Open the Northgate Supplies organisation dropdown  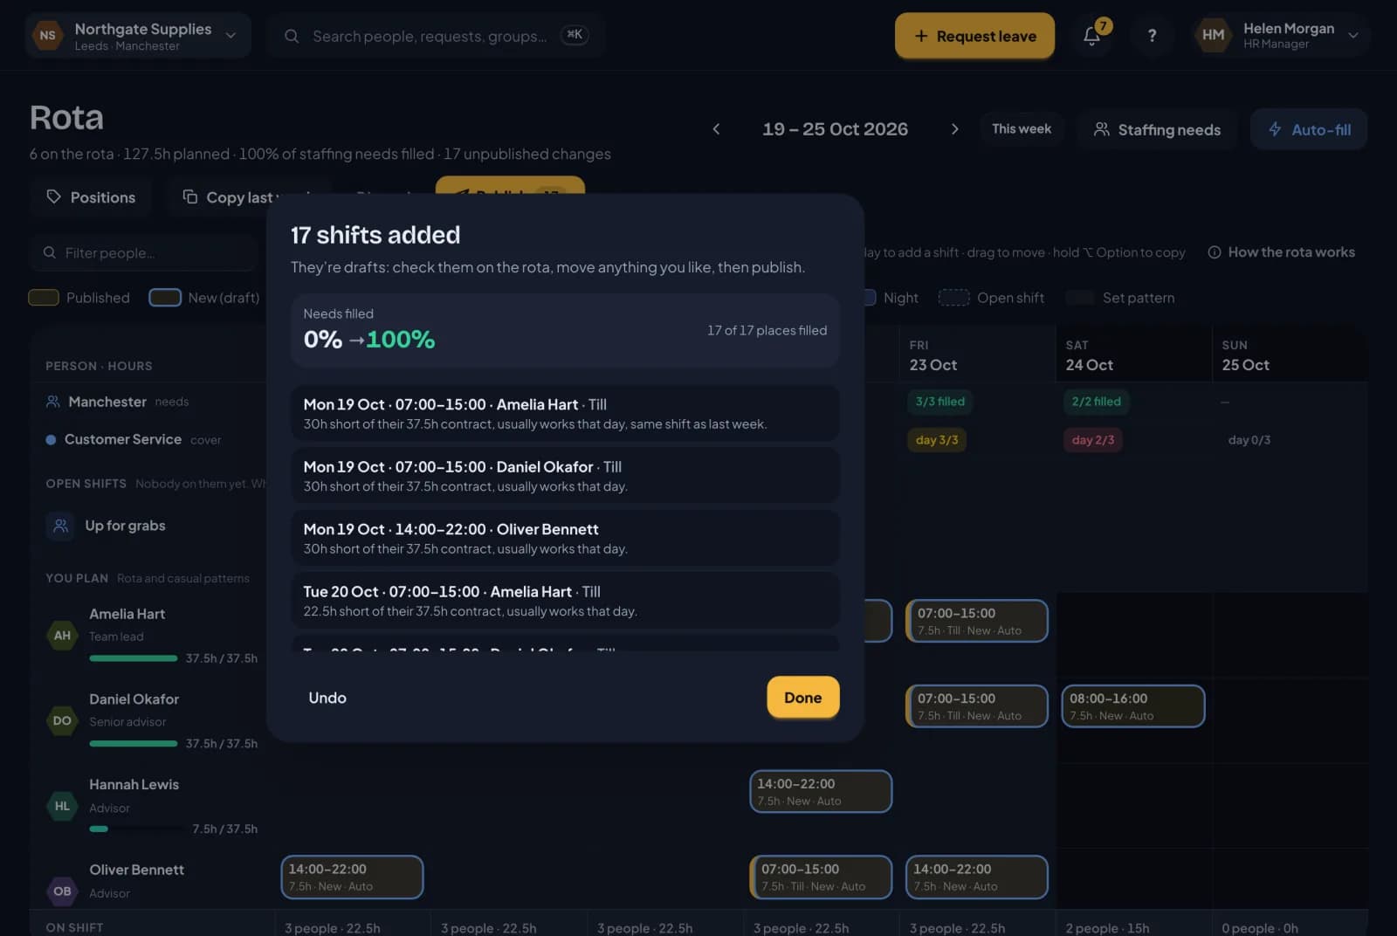pyautogui.click(x=139, y=36)
